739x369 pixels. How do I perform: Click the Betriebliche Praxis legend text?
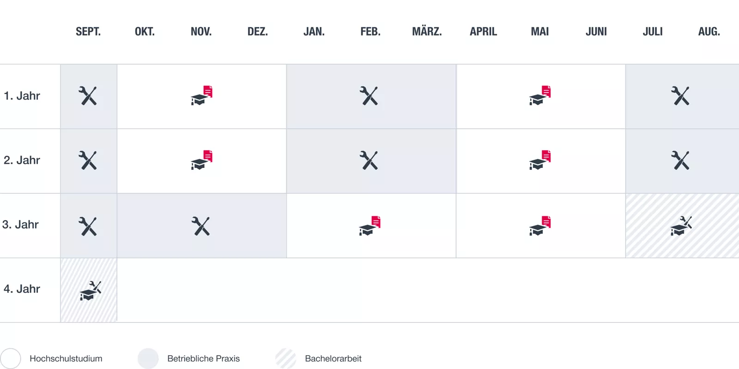click(x=203, y=358)
